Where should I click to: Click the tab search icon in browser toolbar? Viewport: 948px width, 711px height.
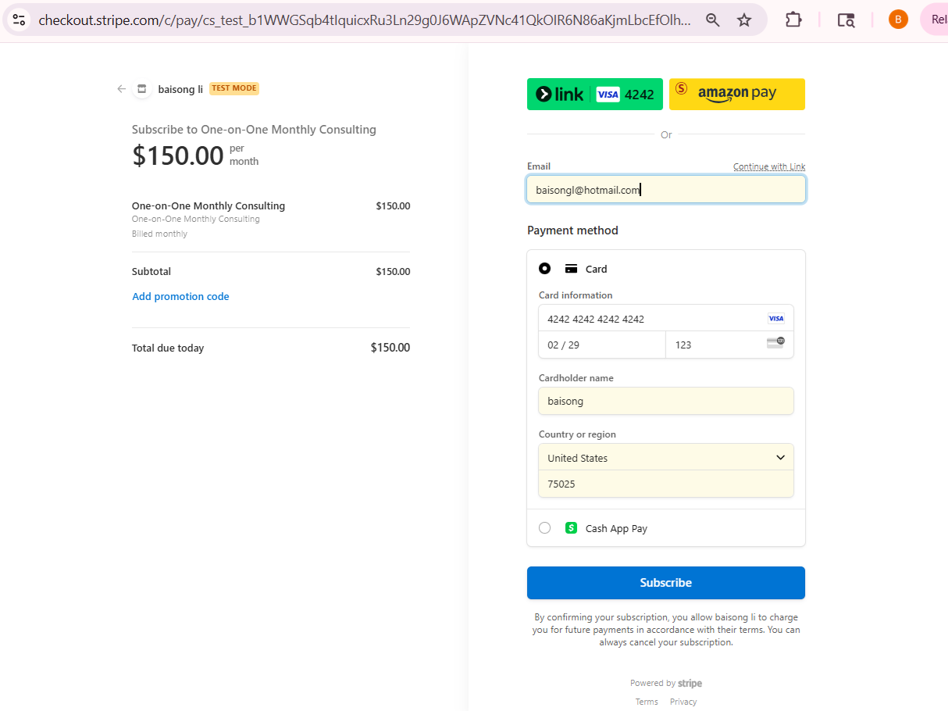(846, 20)
